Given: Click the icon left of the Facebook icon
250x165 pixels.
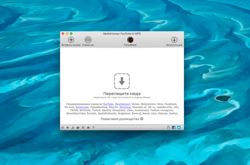Looking at the screenshot, I should pyautogui.click(x=169, y=128).
